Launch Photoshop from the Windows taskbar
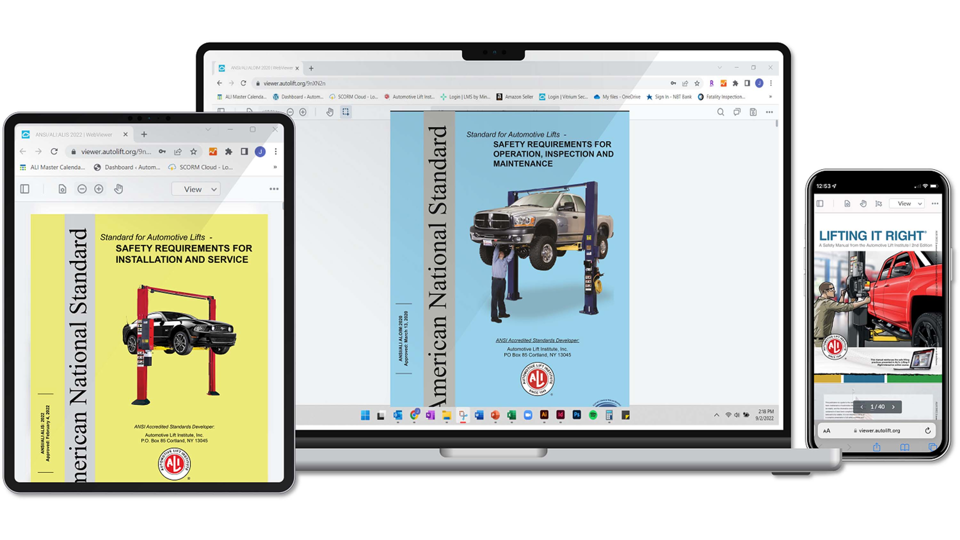Image resolution: width=960 pixels, height=540 pixels. click(577, 415)
